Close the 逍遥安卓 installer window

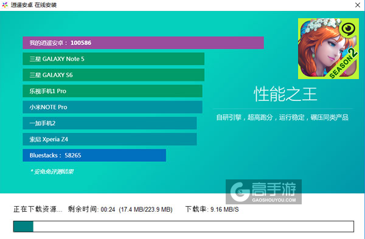tap(358, 5)
